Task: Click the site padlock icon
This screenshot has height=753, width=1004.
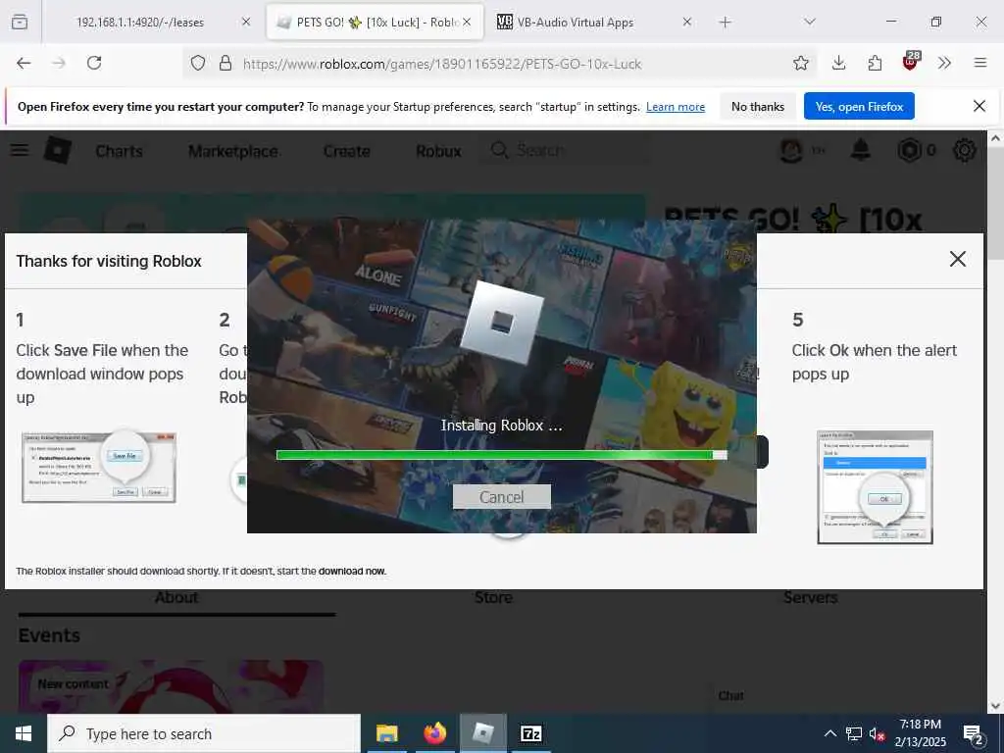Action: click(225, 63)
